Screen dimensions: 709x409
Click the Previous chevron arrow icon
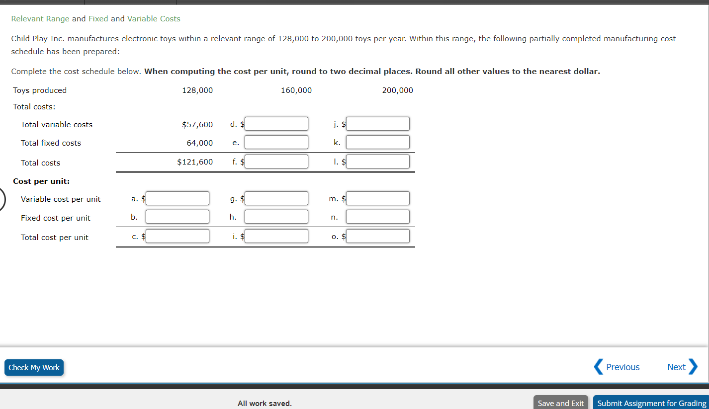(599, 367)
